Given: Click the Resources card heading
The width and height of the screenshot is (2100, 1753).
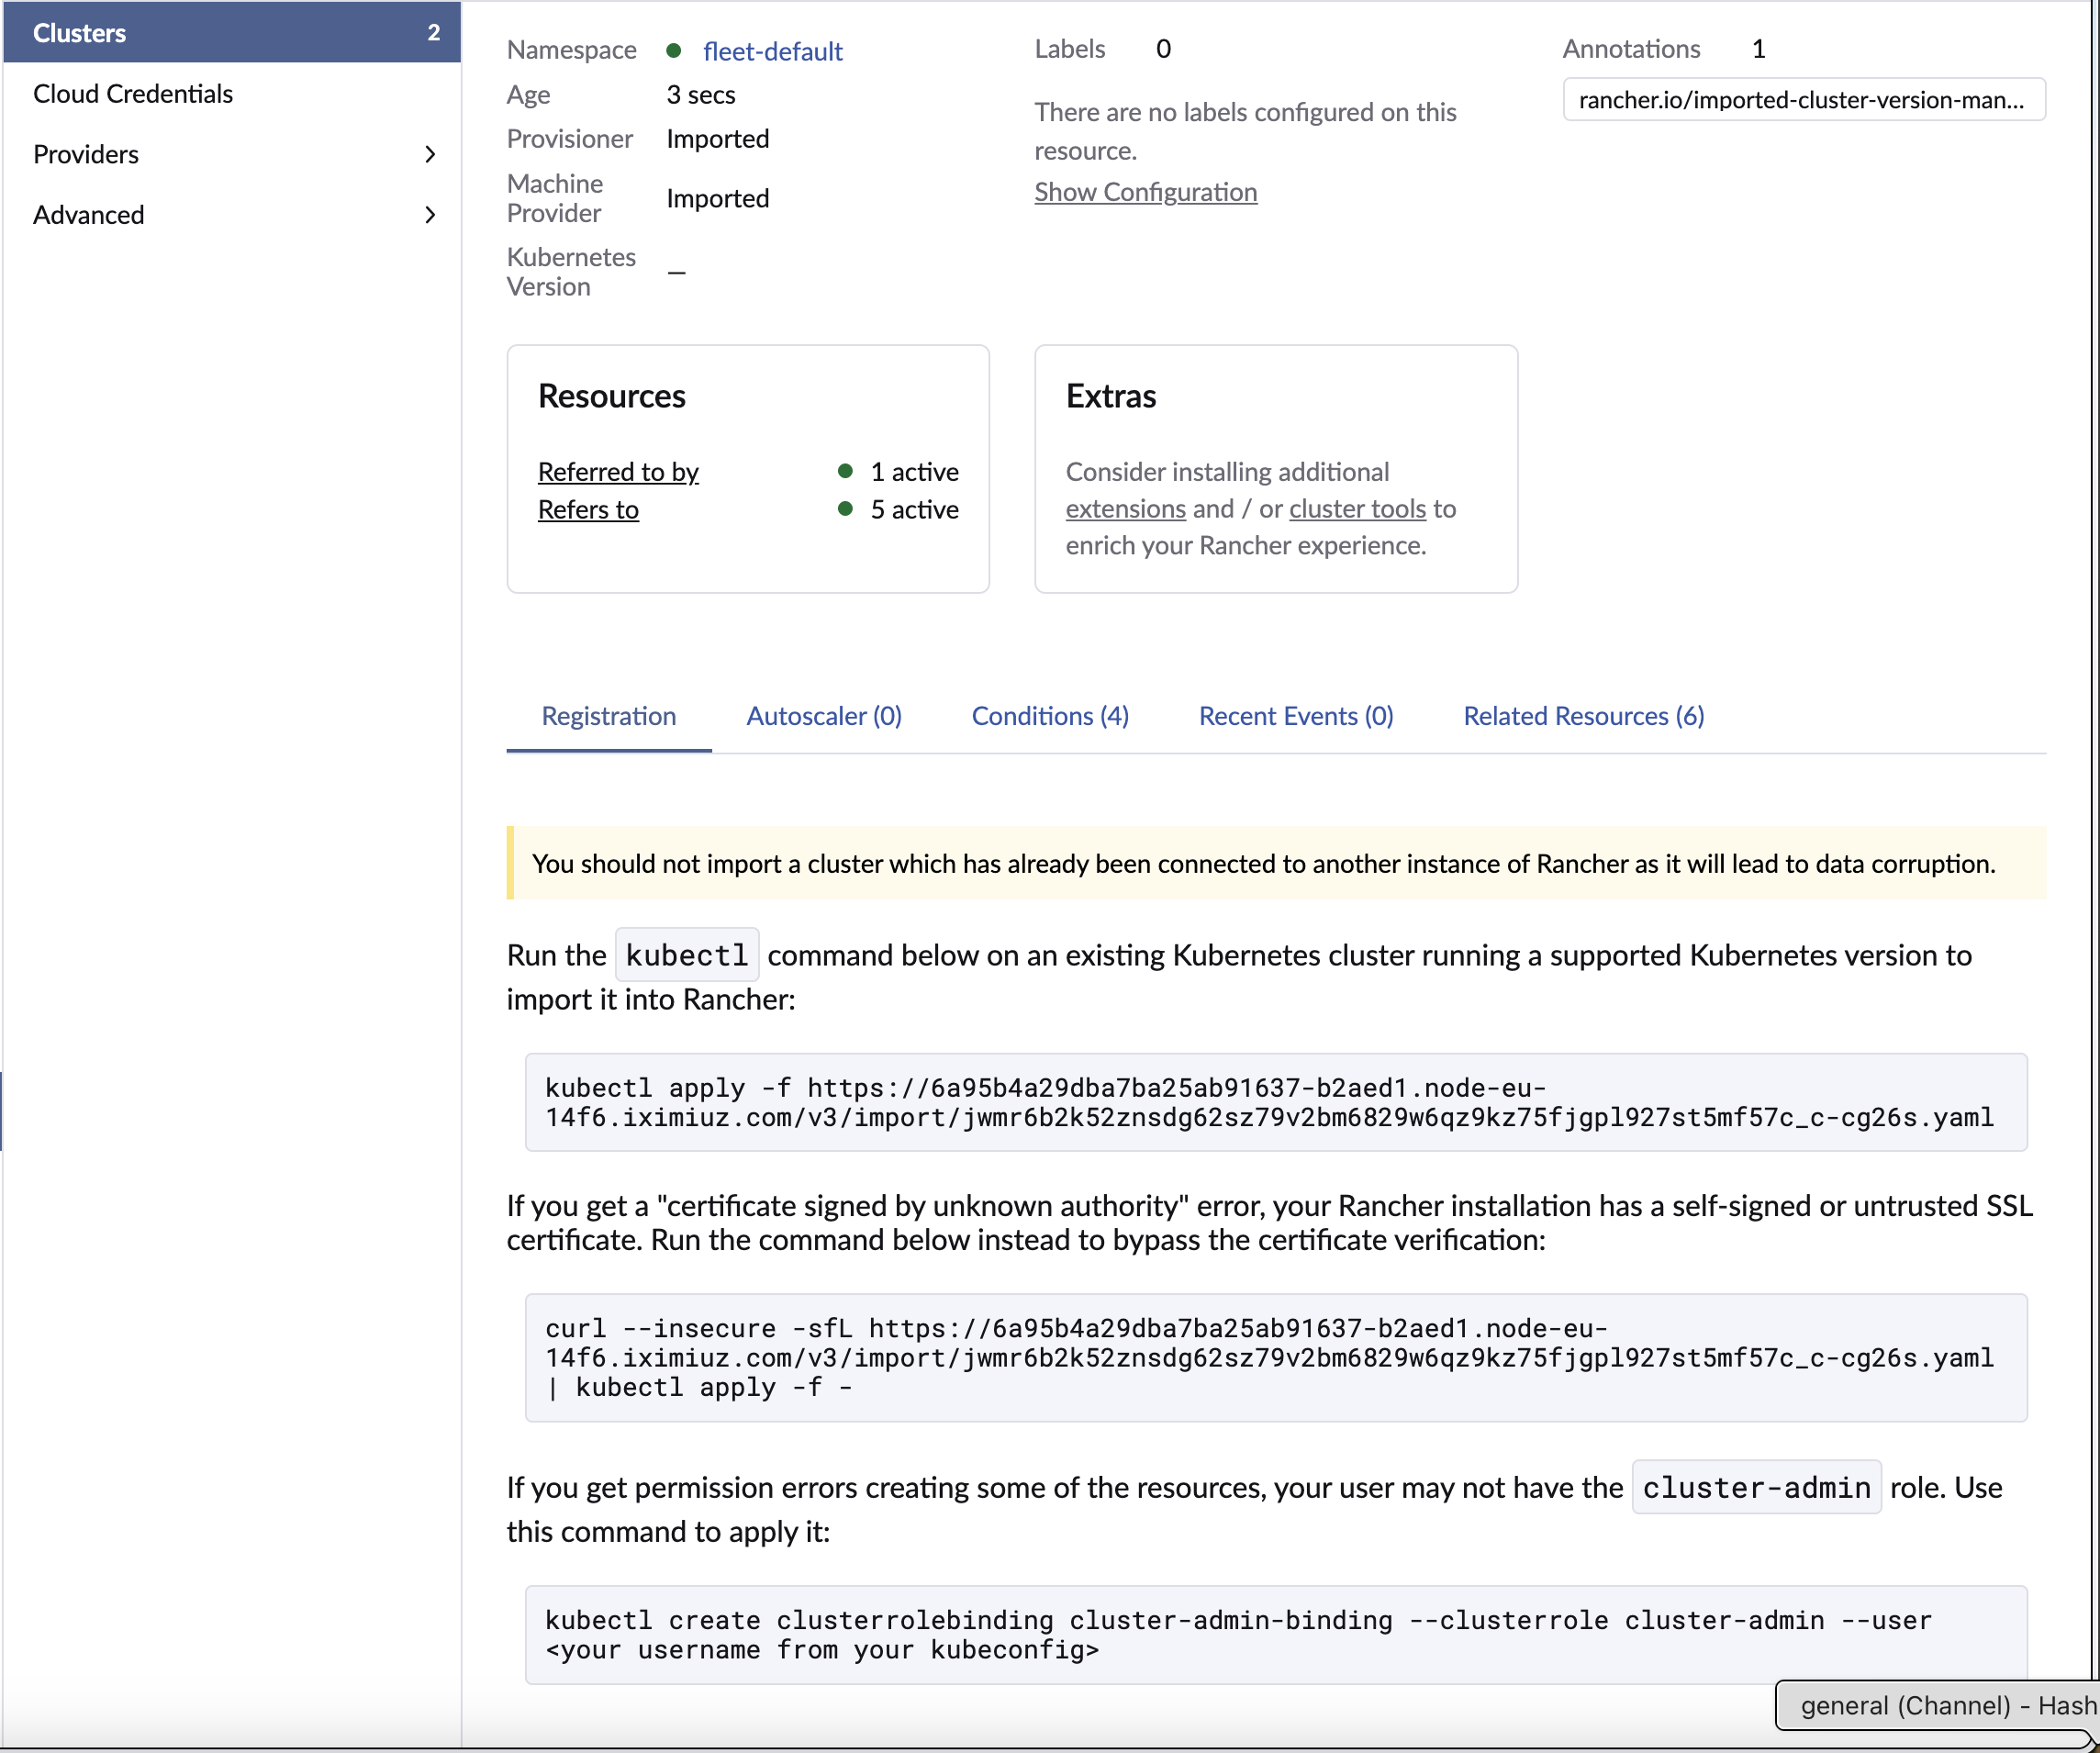Looking at the screenshot, I should pyautogui.click(x=612, y=396).
